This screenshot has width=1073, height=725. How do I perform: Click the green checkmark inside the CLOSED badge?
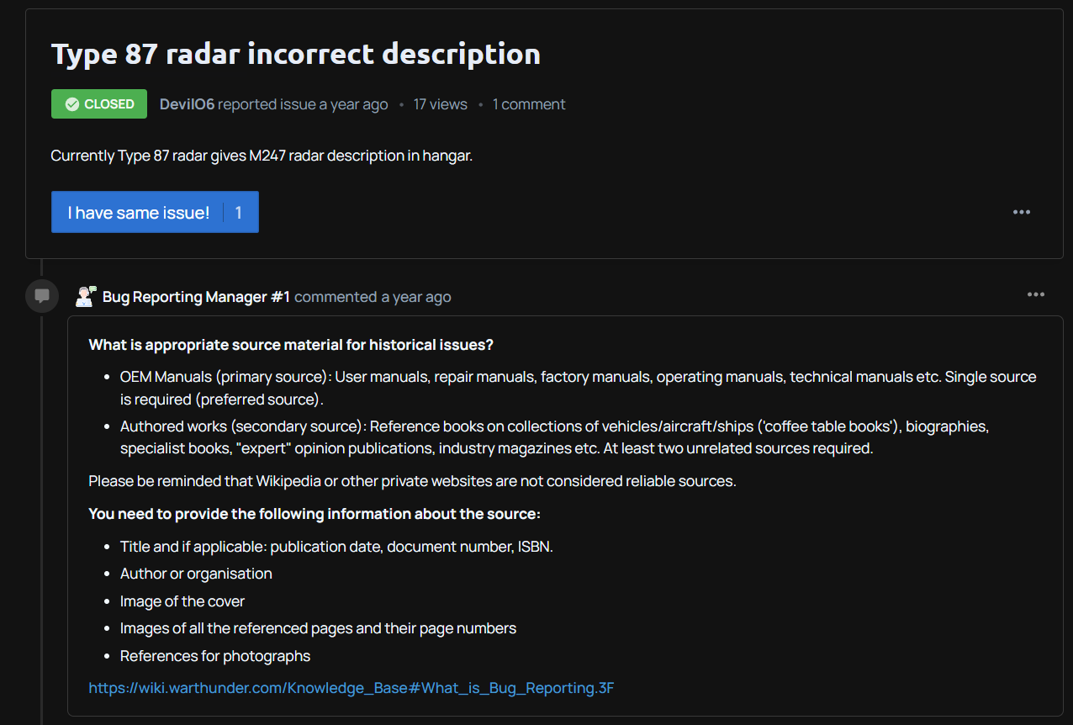point(71,103)
